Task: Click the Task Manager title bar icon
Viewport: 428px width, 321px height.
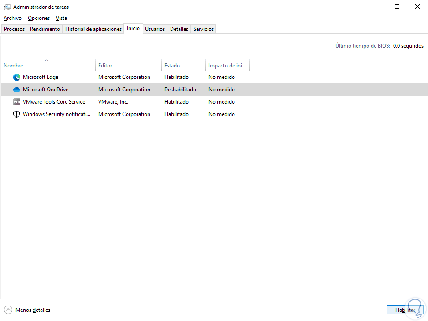Action: (x=7, y=7)
